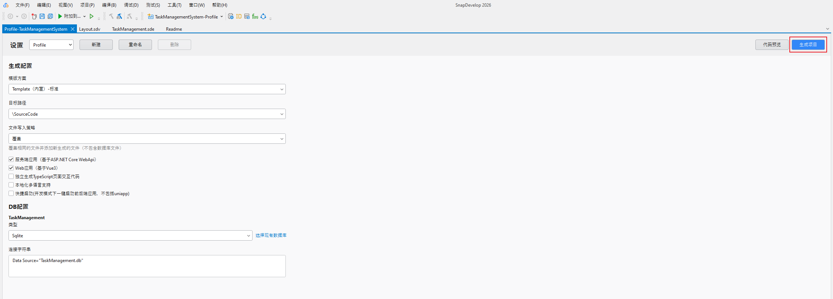Open the back navigation history dropdown arrow
The image size is (833, 299).
click(x=17, y=16)
